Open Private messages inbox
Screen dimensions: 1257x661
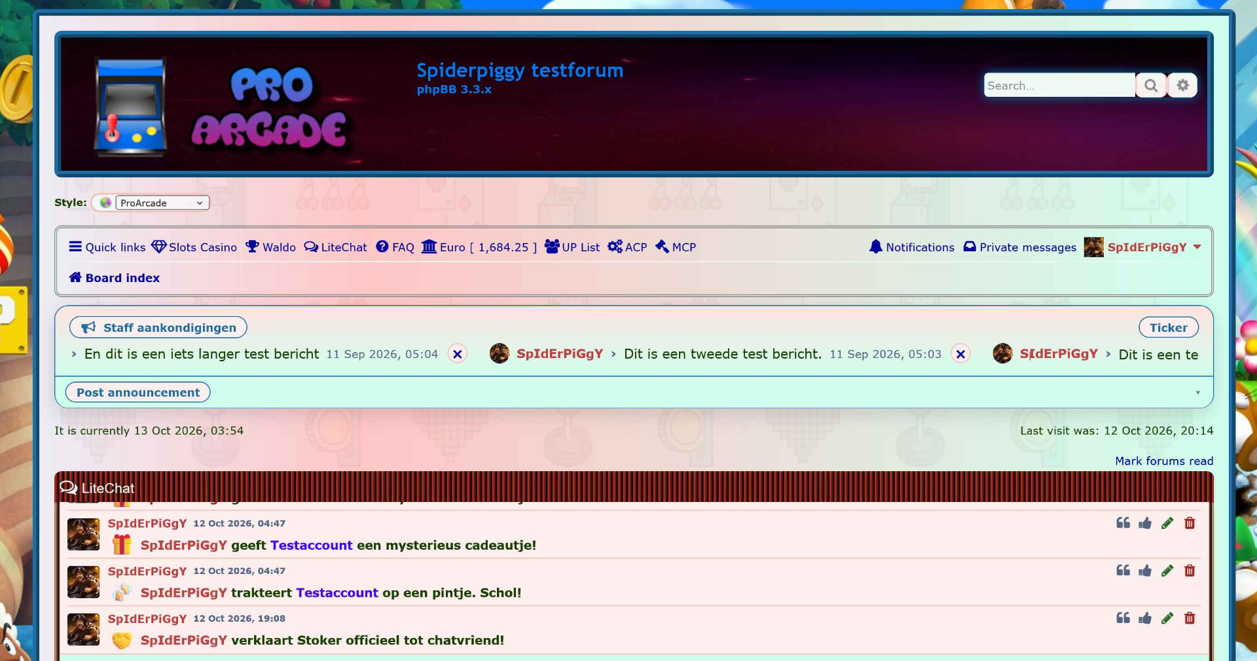[x=1020, y=247]
